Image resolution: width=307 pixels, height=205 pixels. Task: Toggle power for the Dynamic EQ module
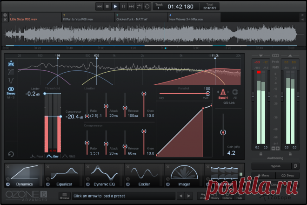click(88, 184)
